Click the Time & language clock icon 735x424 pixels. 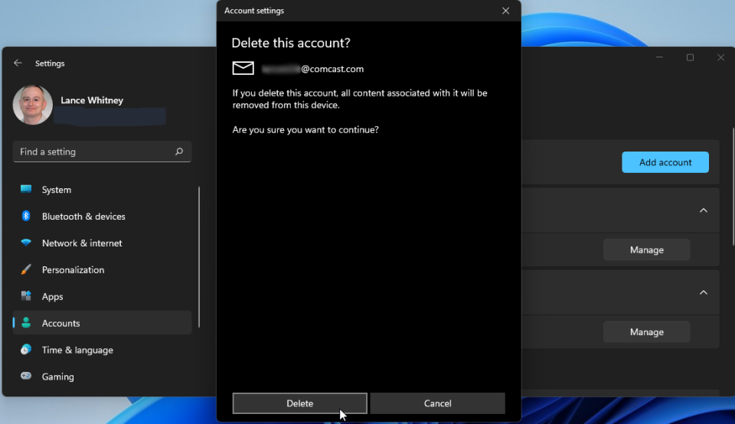click(x=26, y=349)
